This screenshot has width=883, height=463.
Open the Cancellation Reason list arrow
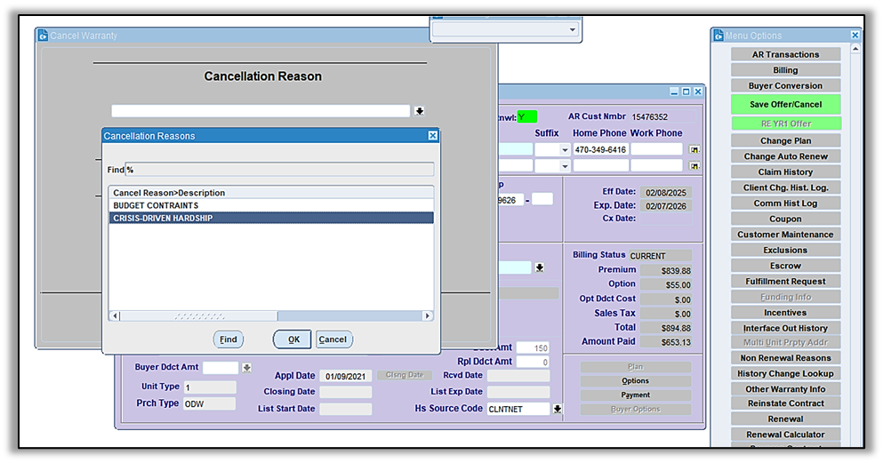point(420,111)
